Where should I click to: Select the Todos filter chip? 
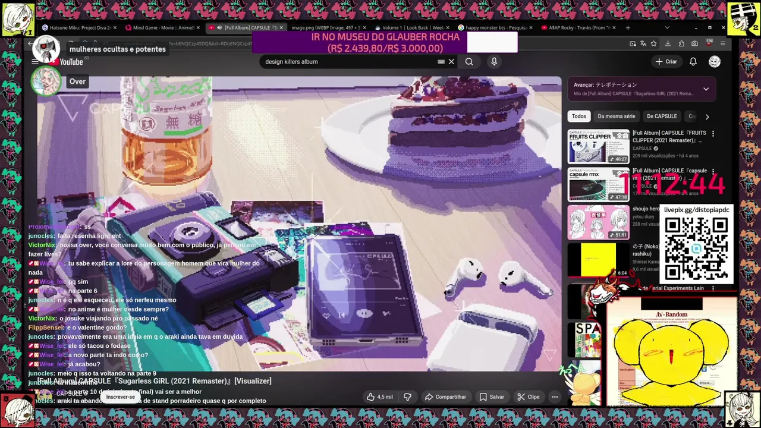(x=579, y=117)
